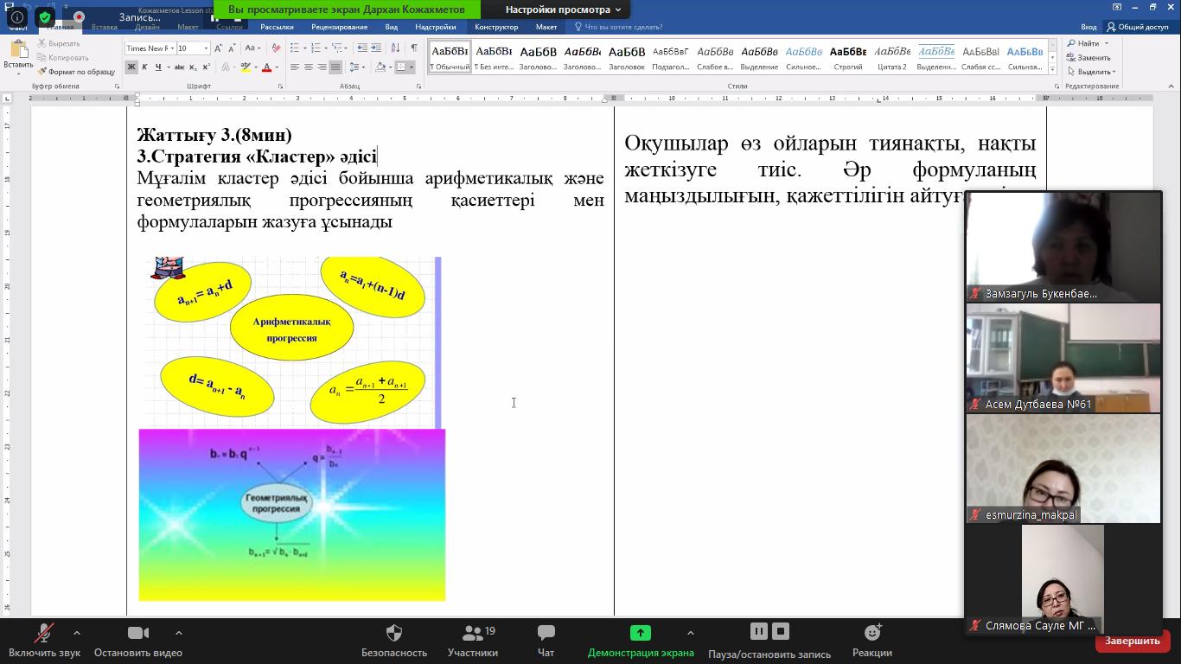Open View (Вид) tab
The image size is (1181, 664).
392,27
